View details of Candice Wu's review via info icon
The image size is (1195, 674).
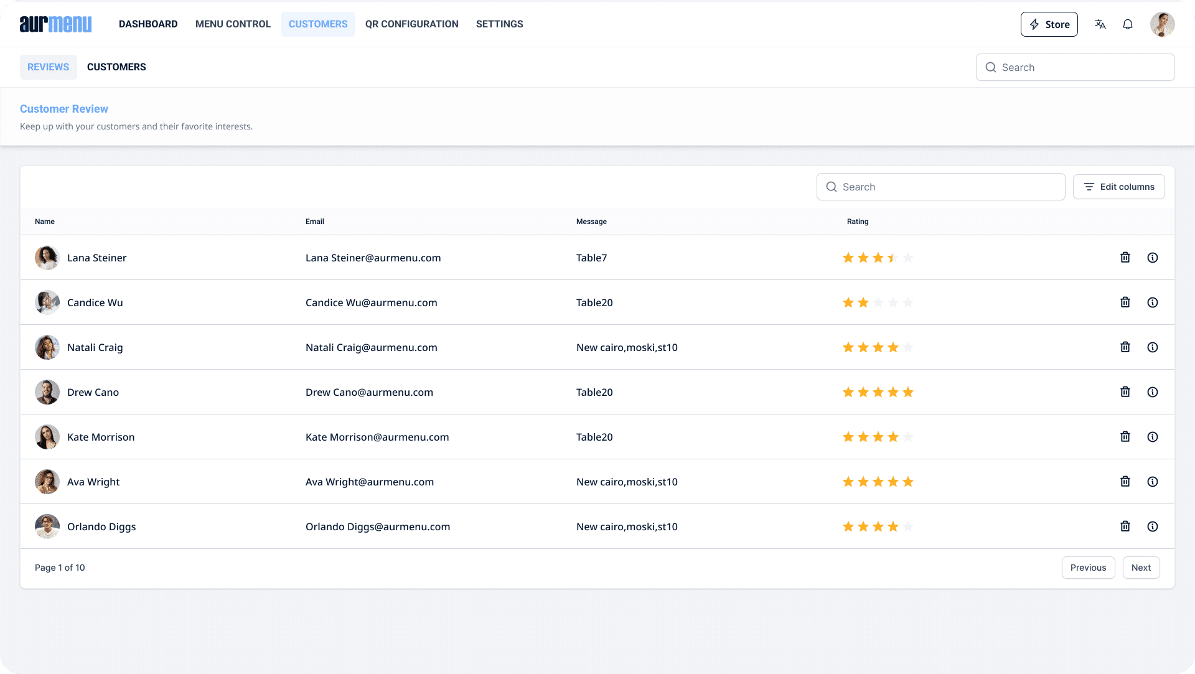coord(1153,302)
